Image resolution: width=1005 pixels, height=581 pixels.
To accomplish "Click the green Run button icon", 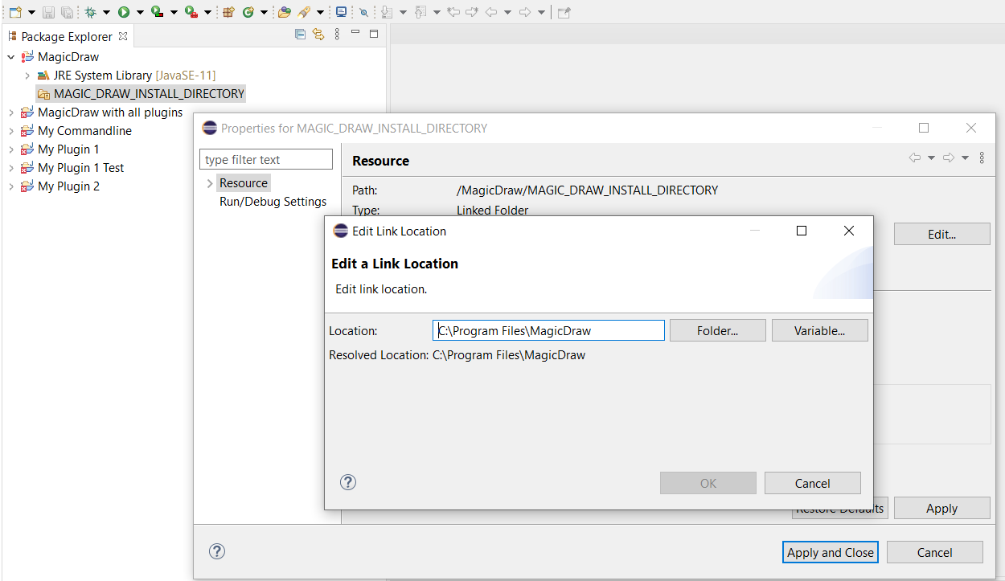I will [123, 12].
